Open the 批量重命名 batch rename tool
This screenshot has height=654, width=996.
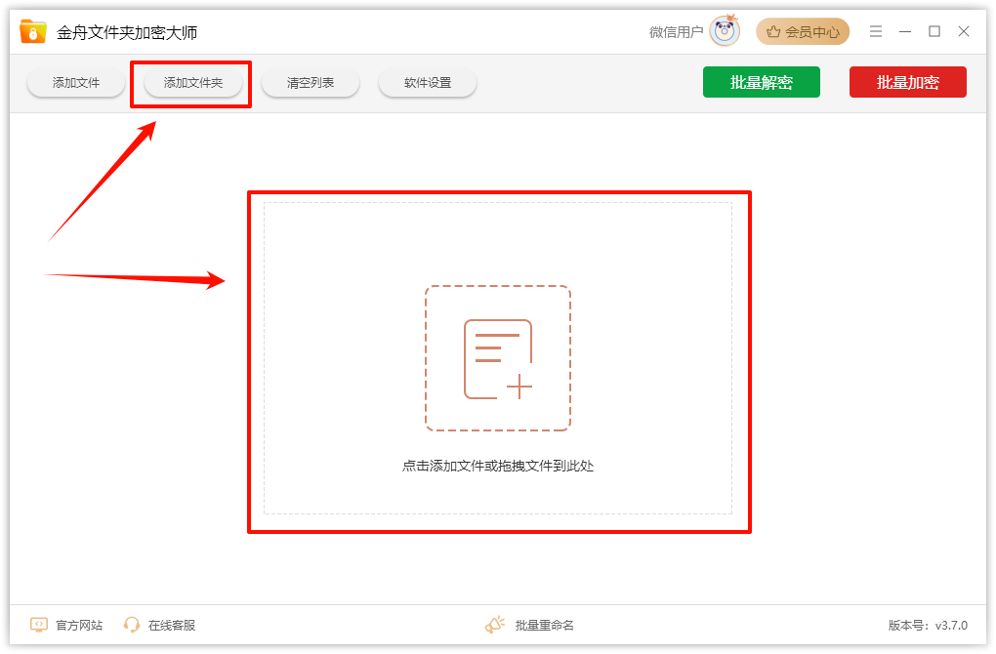pyautogui.click(x=531, y=625)
